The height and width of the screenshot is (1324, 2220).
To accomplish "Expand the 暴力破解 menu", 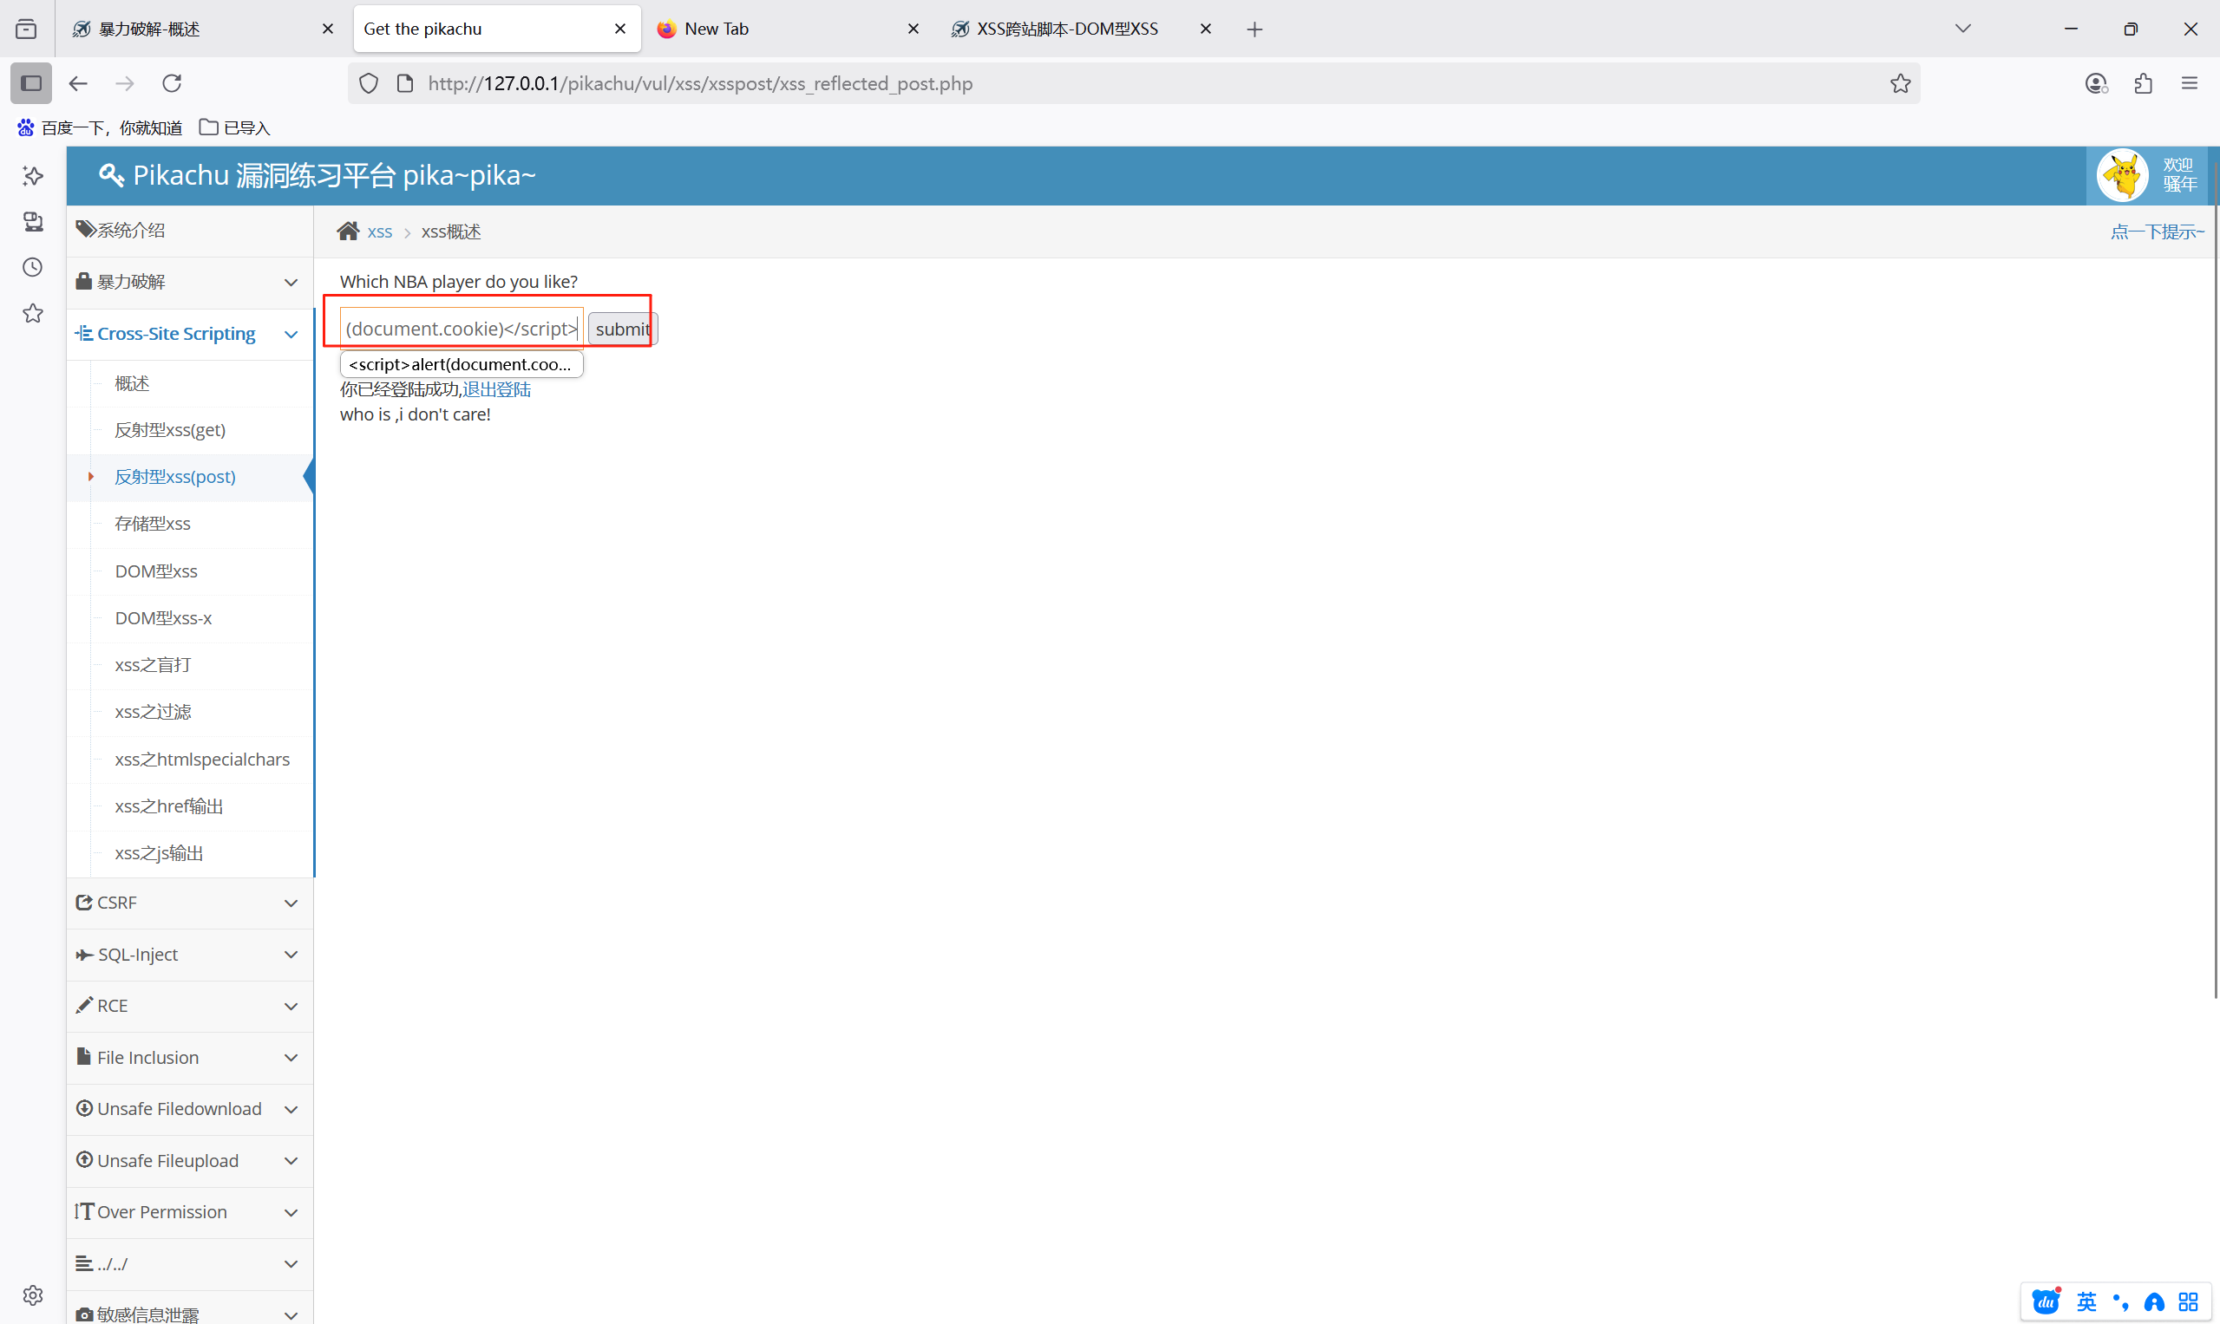I will (x=190, y=282).
